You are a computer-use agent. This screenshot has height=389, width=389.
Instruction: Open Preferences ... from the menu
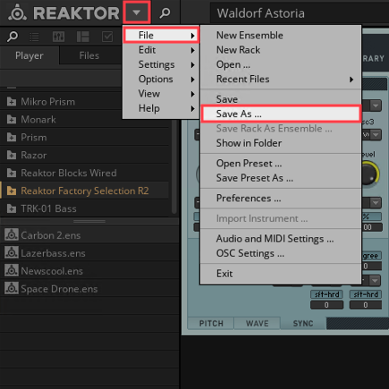click(x=281, y=199)
